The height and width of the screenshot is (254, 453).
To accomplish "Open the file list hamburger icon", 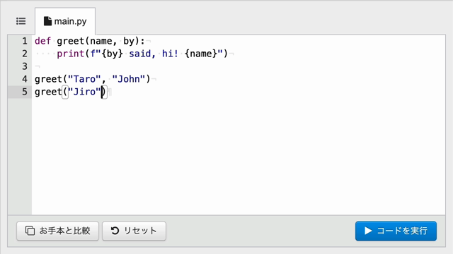I will point(21,21).
